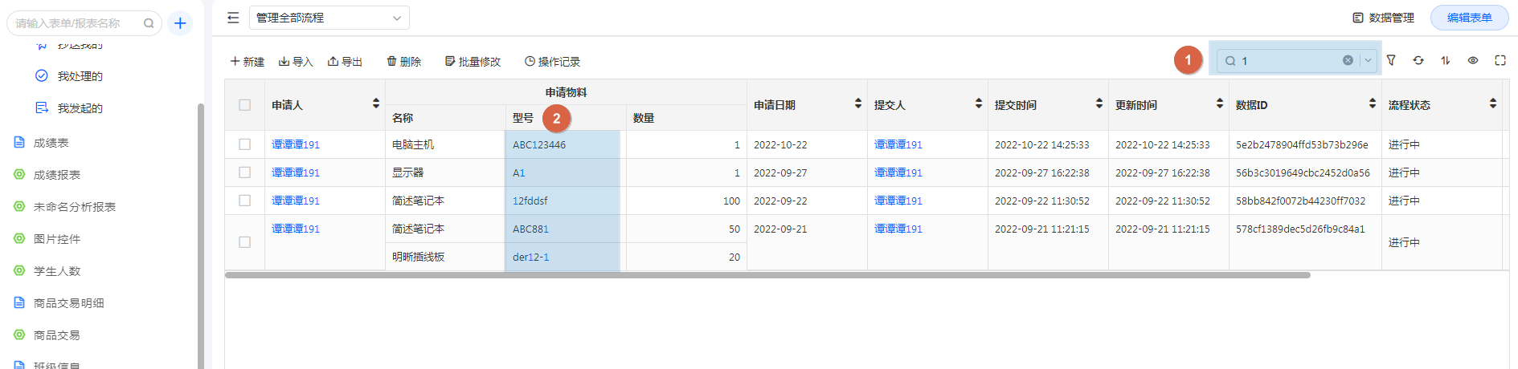This screenshot has height=369, width=1518.
Task: Click the blue plus add button
Action: [180, 23]
